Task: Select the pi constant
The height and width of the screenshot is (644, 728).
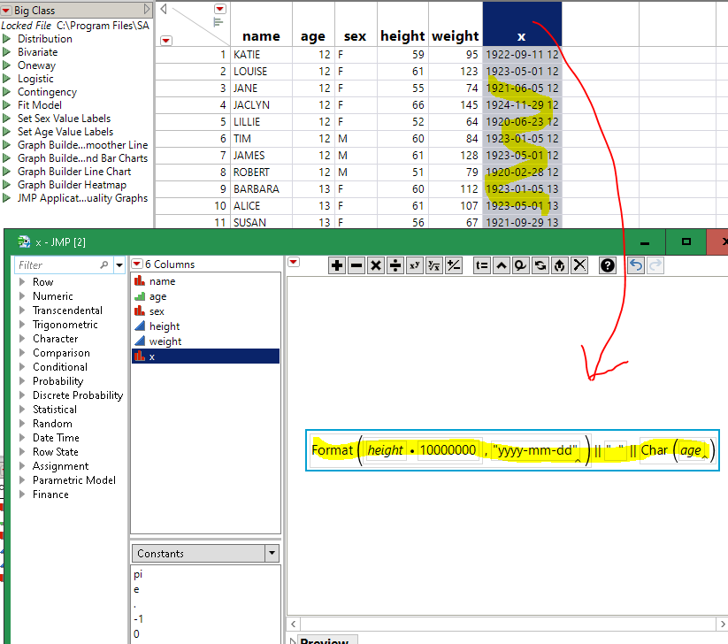Action: point(138,574)
